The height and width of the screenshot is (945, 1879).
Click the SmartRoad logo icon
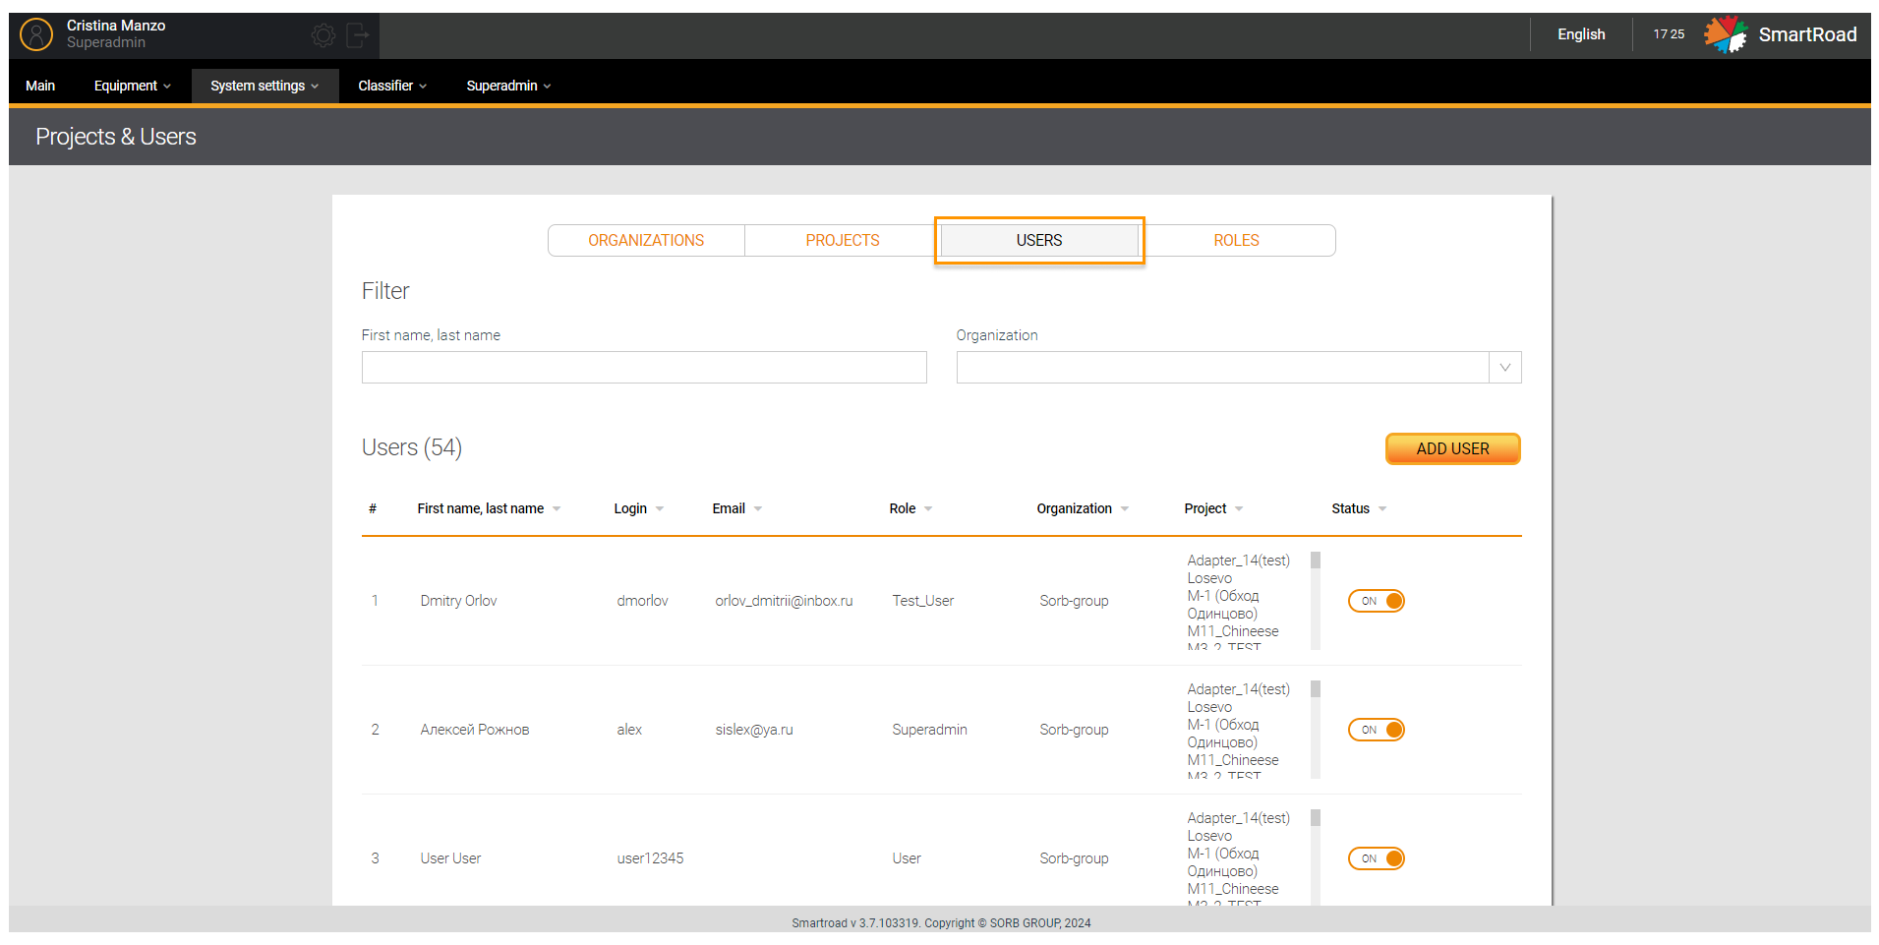point(1726,34)
